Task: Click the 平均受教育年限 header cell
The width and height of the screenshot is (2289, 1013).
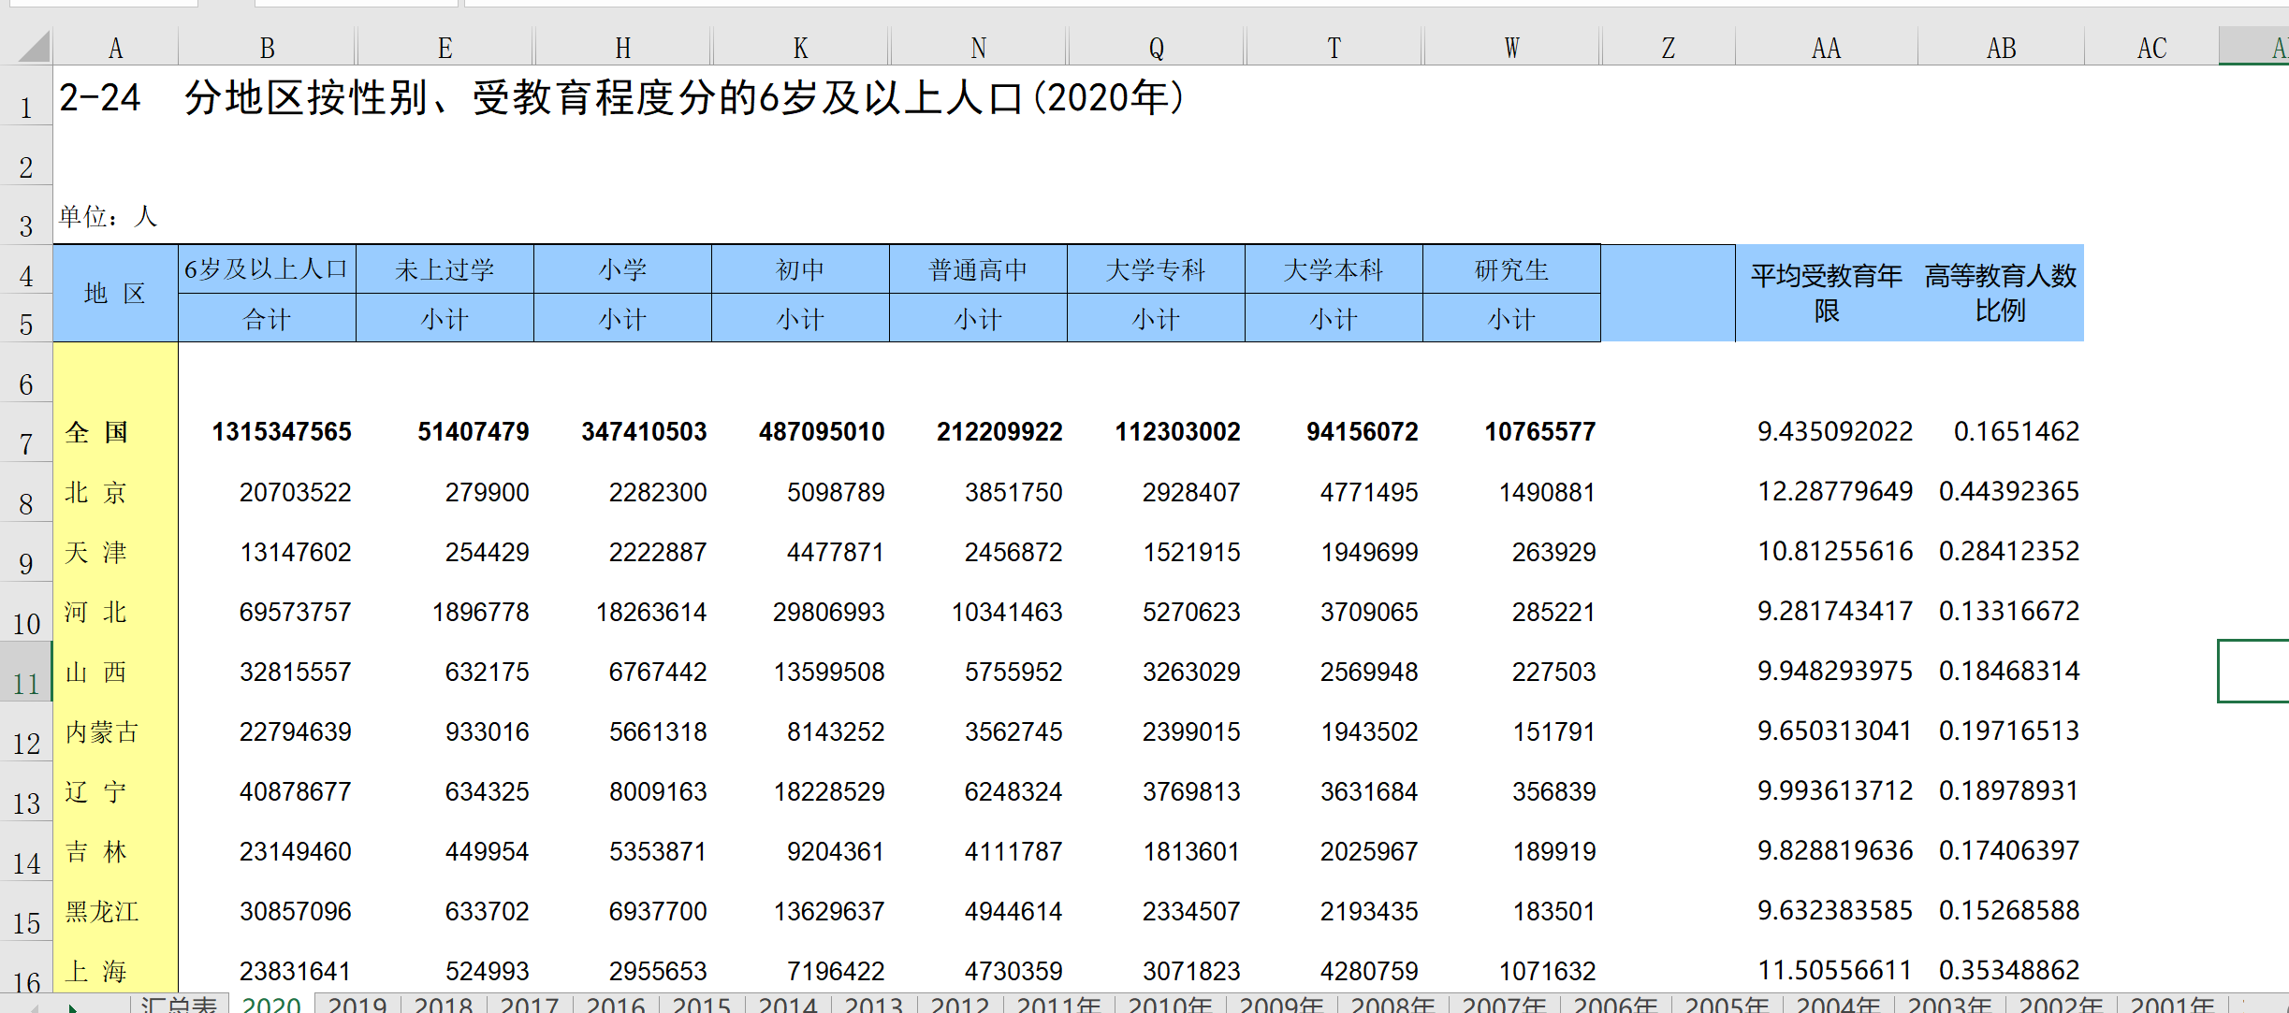Action: [x=1826, y=293]
